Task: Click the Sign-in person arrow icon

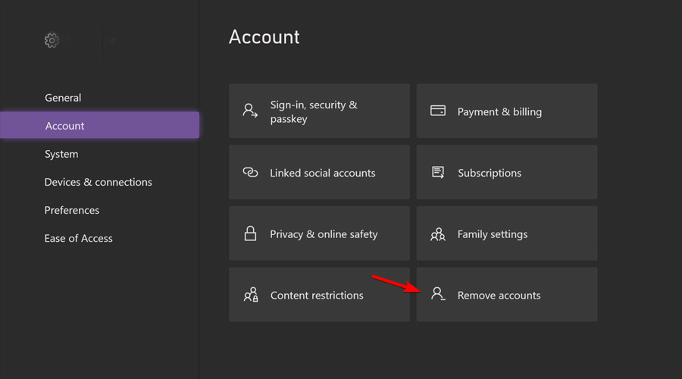Action: (250, 111)
